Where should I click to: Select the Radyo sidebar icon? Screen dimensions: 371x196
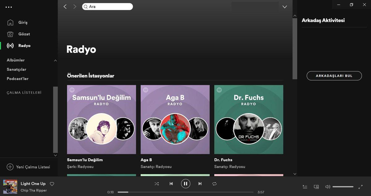click(x=11, y=45)
